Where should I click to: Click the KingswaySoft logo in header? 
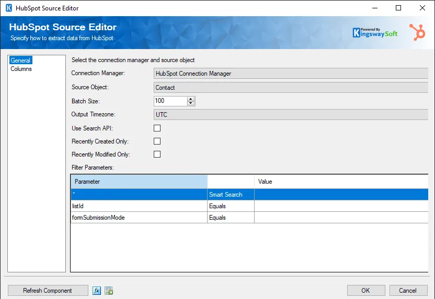[375, 32]
